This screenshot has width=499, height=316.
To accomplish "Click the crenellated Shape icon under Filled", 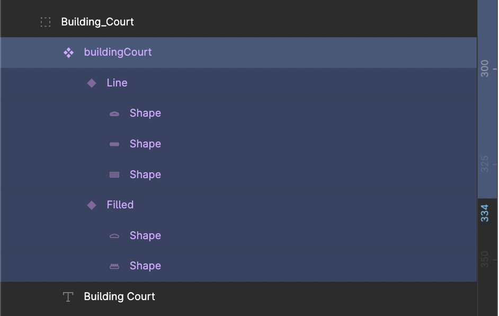I will (114, 267).
